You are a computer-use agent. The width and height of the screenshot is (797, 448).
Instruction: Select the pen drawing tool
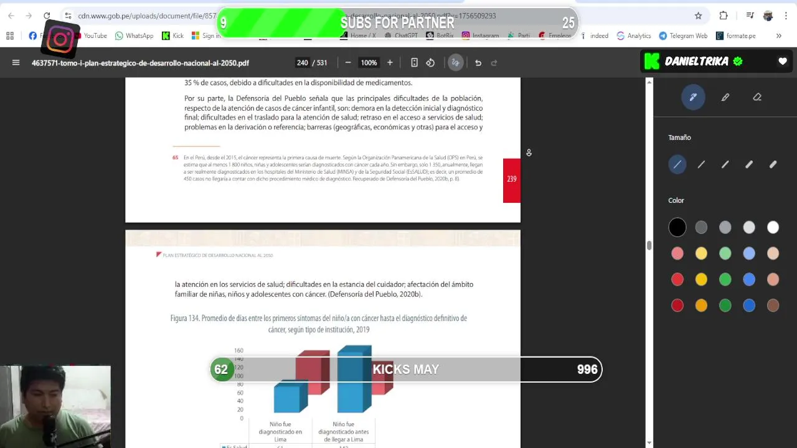pyautogui.click(x=693, y=97)
